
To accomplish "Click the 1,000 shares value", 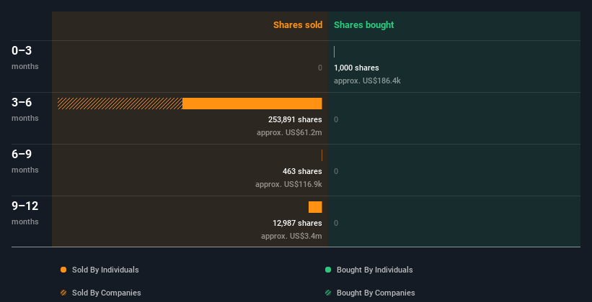I will point(356,68).
